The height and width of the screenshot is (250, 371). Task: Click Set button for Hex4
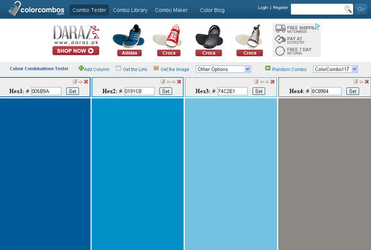(352, 91)
